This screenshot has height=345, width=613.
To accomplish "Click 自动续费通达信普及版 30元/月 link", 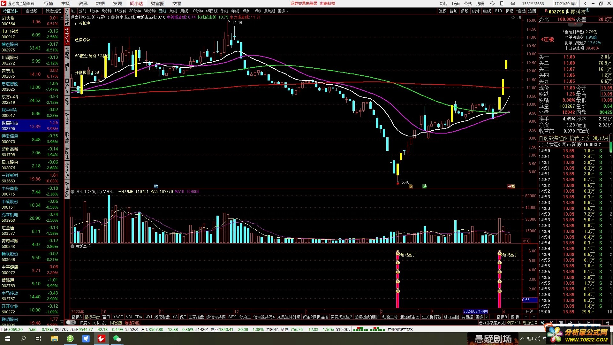I will tap(573, 138).
